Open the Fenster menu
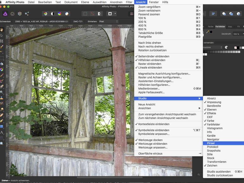 pos(154,2)
